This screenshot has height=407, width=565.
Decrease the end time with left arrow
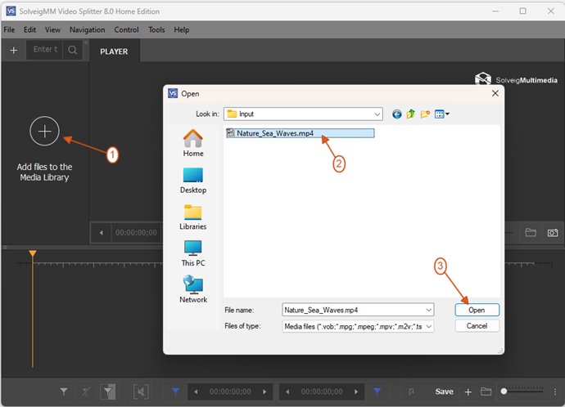[287, 392]
